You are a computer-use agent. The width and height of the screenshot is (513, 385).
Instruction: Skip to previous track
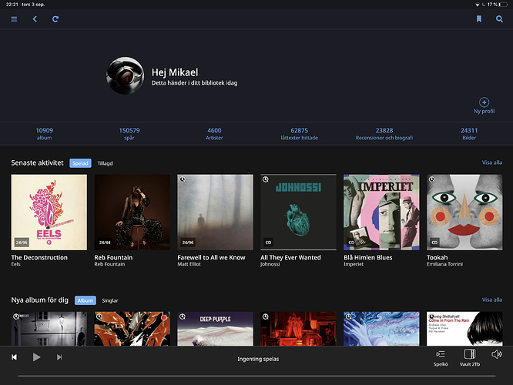pyautogui.click(x=15, y=357)
